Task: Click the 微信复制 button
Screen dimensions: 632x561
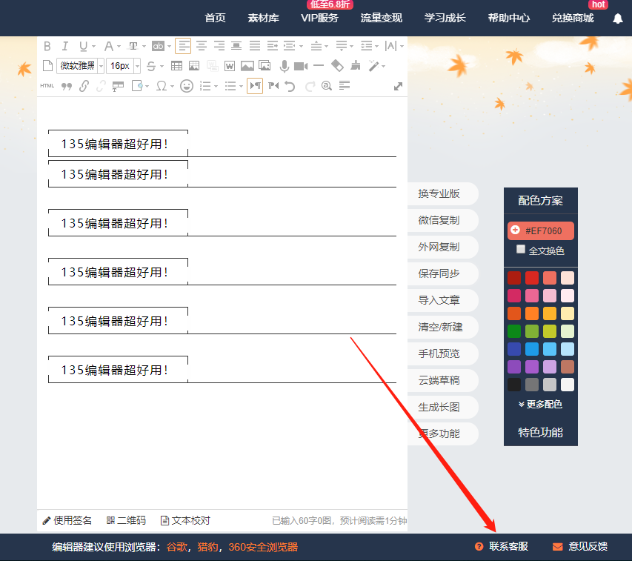Action: (442, 220)
